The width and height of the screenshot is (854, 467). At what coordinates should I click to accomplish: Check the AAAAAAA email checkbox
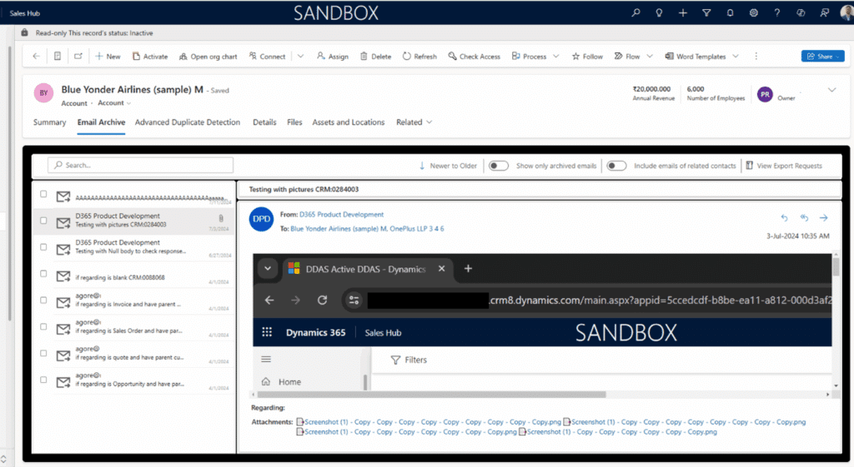(43, 193)
